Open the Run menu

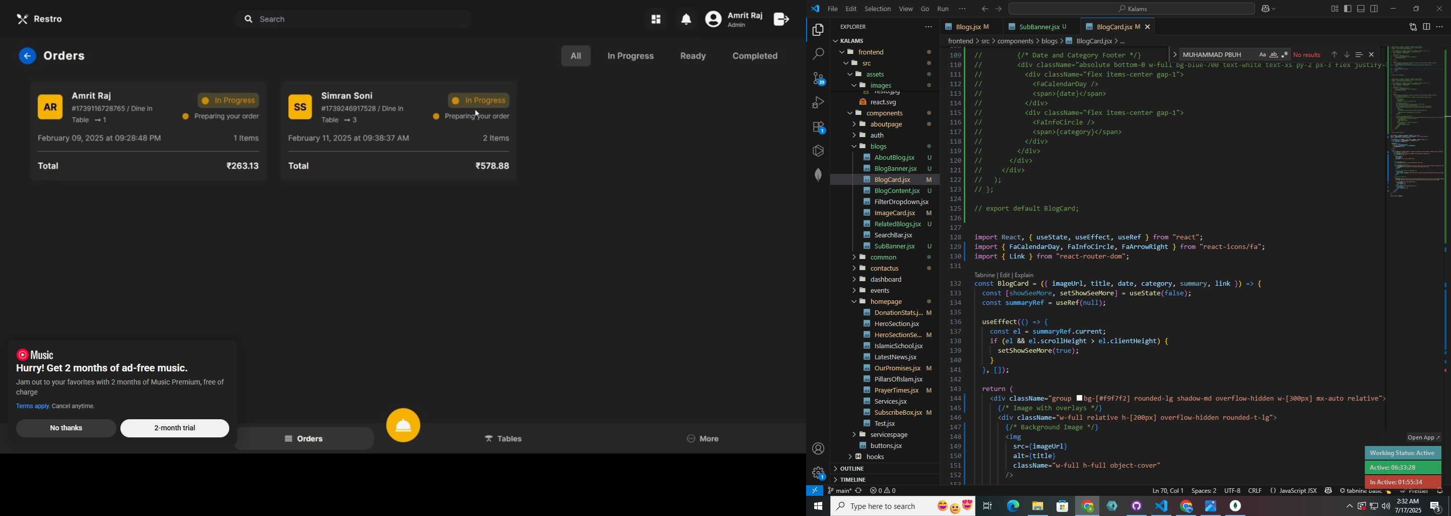tap(943, 9)
